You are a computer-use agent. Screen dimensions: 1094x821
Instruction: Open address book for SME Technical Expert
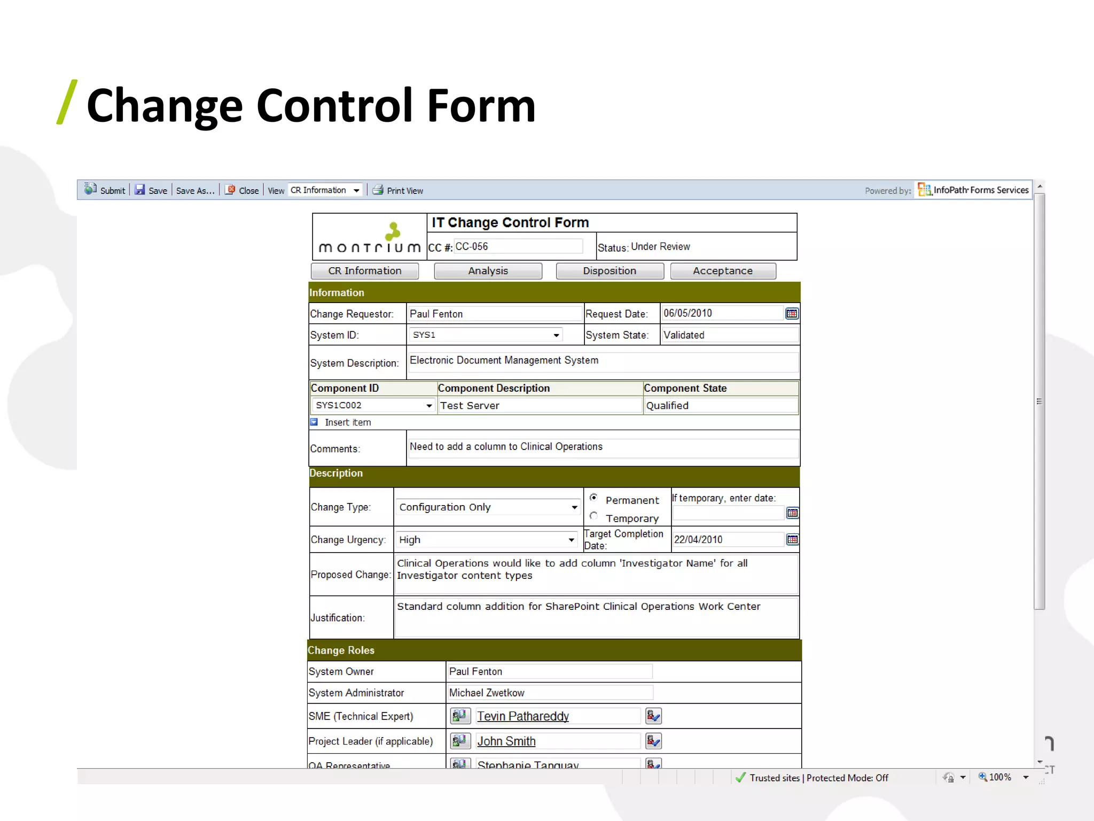(460, 716)
